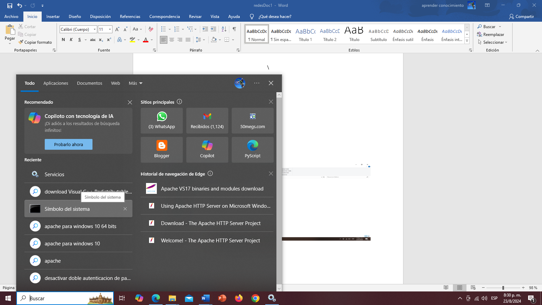The image size is (542, 305).
Task: Open the 50megs.com top site tile
Action: point(253,121)
